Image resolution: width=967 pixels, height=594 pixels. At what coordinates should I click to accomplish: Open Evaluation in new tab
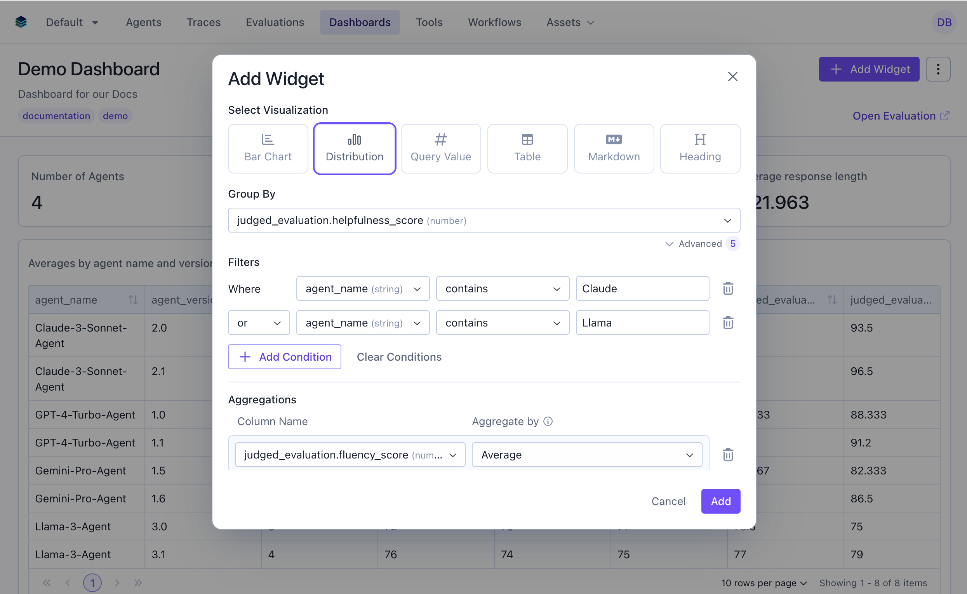tap(900, 116)
